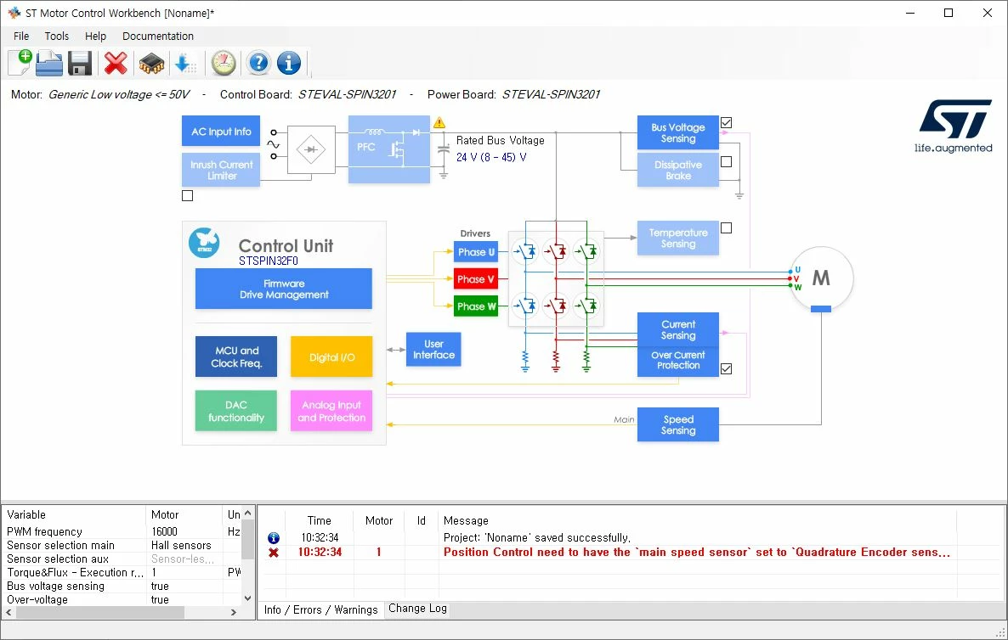
Task: Open the Phase W driver block
Action: (x=476, y=306)
